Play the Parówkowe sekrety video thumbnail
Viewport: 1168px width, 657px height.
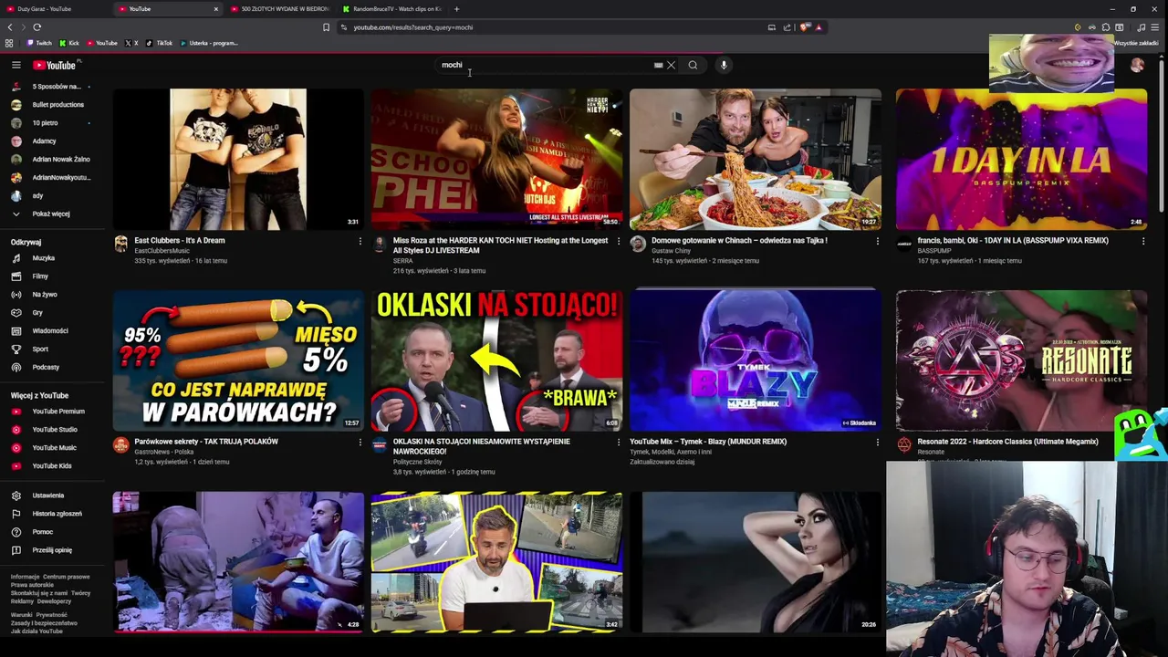click(238, 360)
